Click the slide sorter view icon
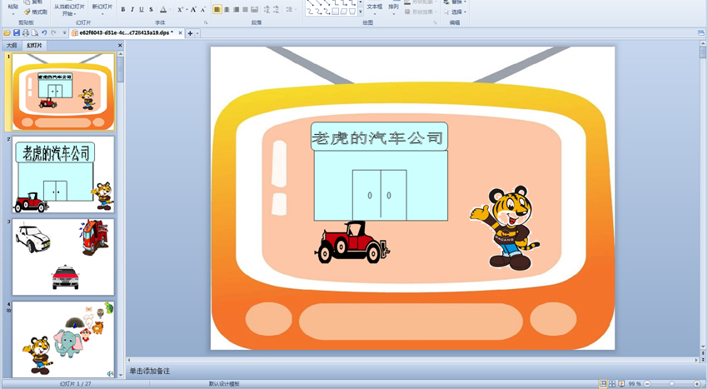 coord(612,383)
